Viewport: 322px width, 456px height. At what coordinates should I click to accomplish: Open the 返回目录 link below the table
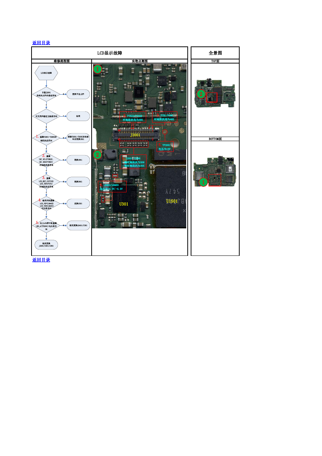click(41, 260)
